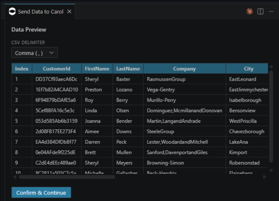Open the more actions ellipsis menu
Viewport: 279px width, 201px height.
pyautogui.click(x=271, y=11)
